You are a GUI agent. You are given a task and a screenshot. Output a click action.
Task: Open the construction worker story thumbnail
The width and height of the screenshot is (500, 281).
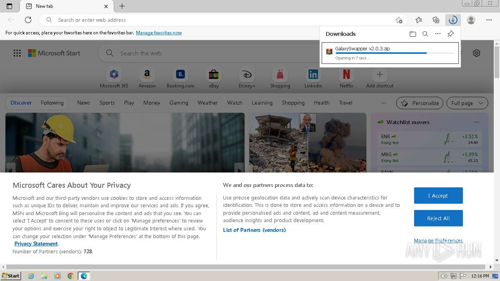pyautogui.click(x=125, y=142)
